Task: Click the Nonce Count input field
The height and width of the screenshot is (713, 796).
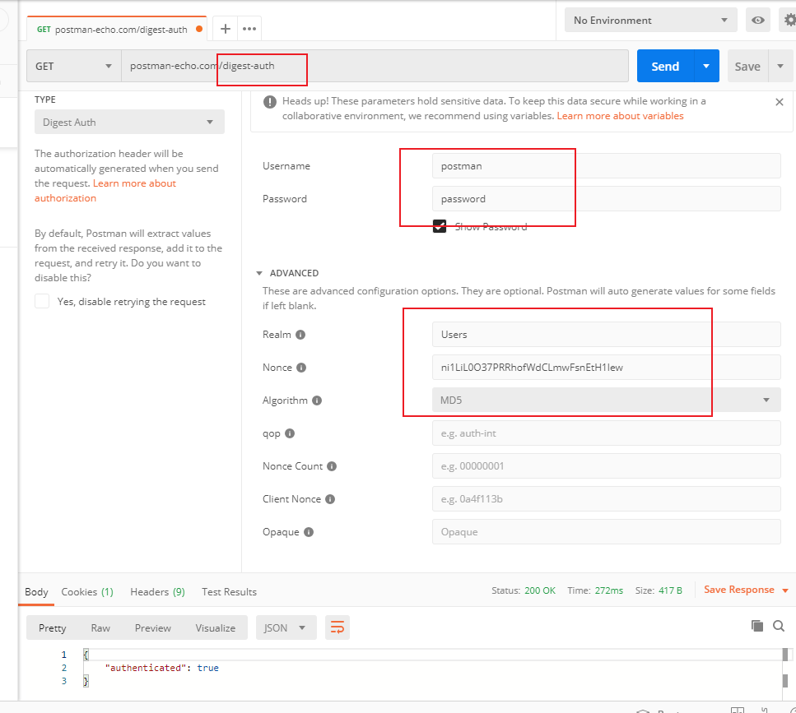Action: pos(606,466)
